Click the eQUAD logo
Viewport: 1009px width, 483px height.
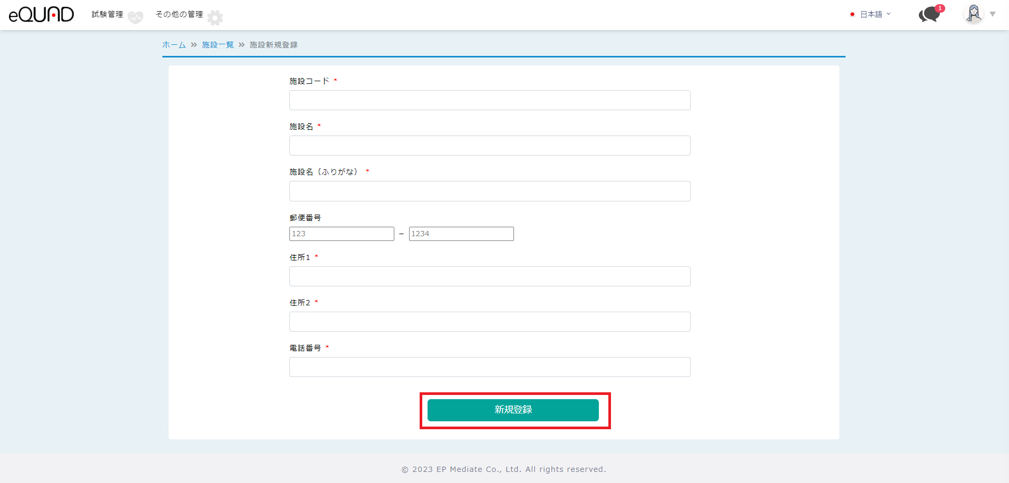coord(41,15)
